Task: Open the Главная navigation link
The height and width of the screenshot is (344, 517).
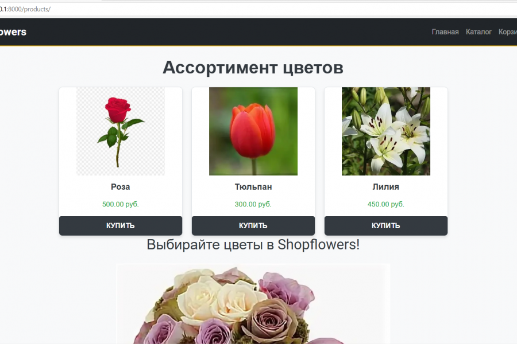Action: 445,32
